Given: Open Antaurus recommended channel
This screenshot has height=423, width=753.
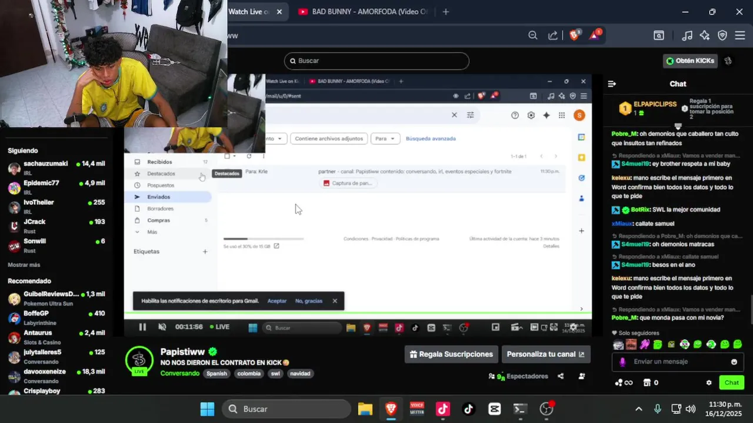Looking at the screenshot, I should pos(56,337).
